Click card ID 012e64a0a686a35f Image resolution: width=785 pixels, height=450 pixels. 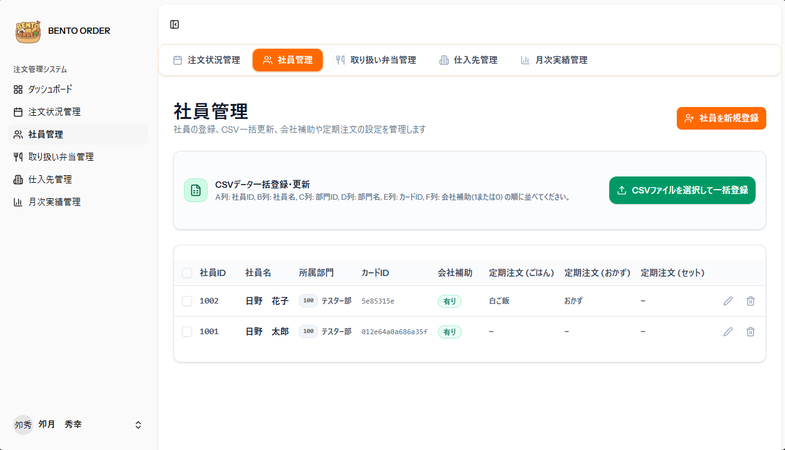coord(395,332)
